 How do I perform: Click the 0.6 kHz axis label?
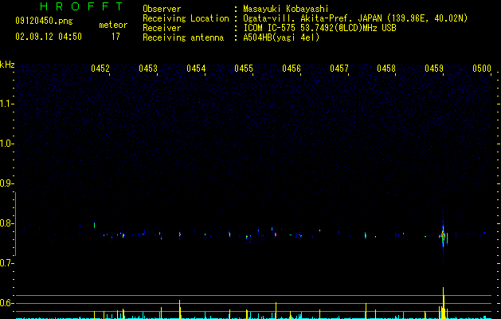6,303
